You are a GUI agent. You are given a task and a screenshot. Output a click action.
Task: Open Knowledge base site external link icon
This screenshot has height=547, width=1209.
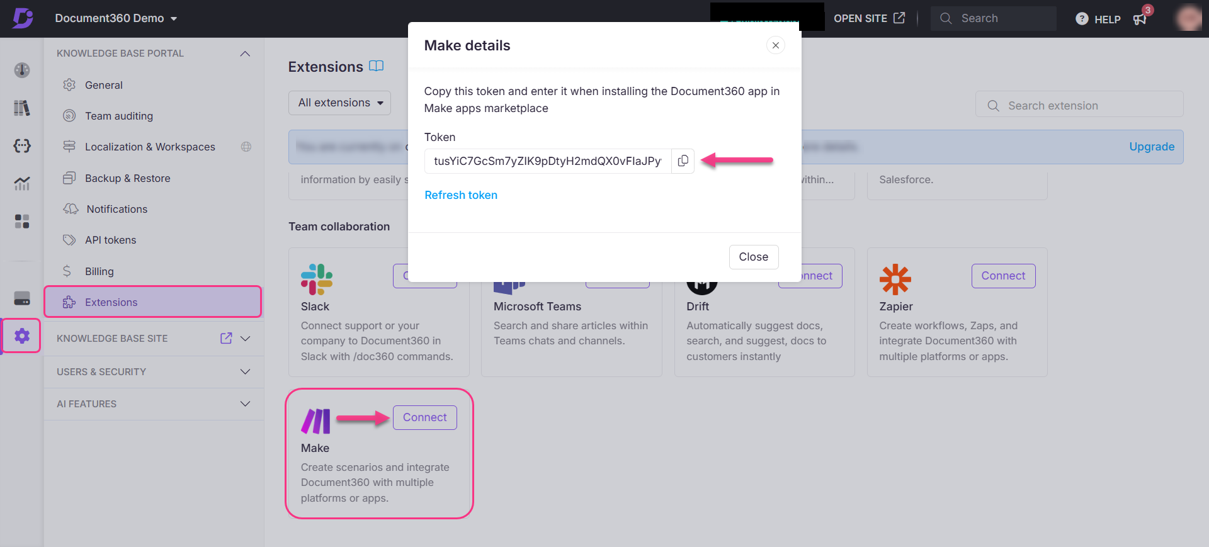click(x=226, y=338)
